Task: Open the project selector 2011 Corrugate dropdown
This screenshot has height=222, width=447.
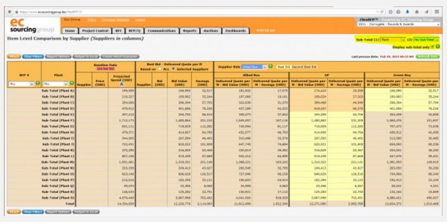Action: click(x=399, y=24)
